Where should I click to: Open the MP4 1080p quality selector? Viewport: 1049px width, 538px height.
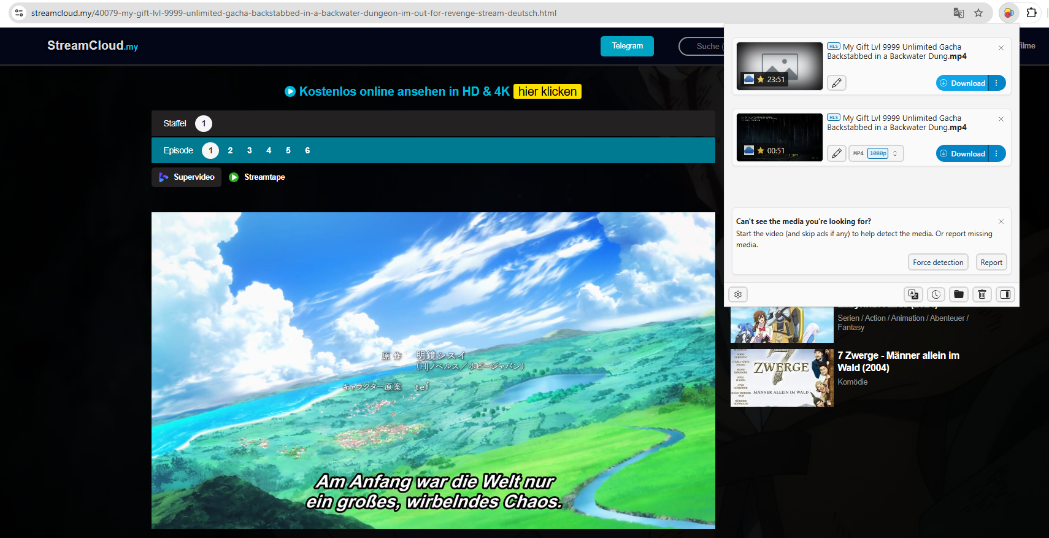click(x=876, y=153)
